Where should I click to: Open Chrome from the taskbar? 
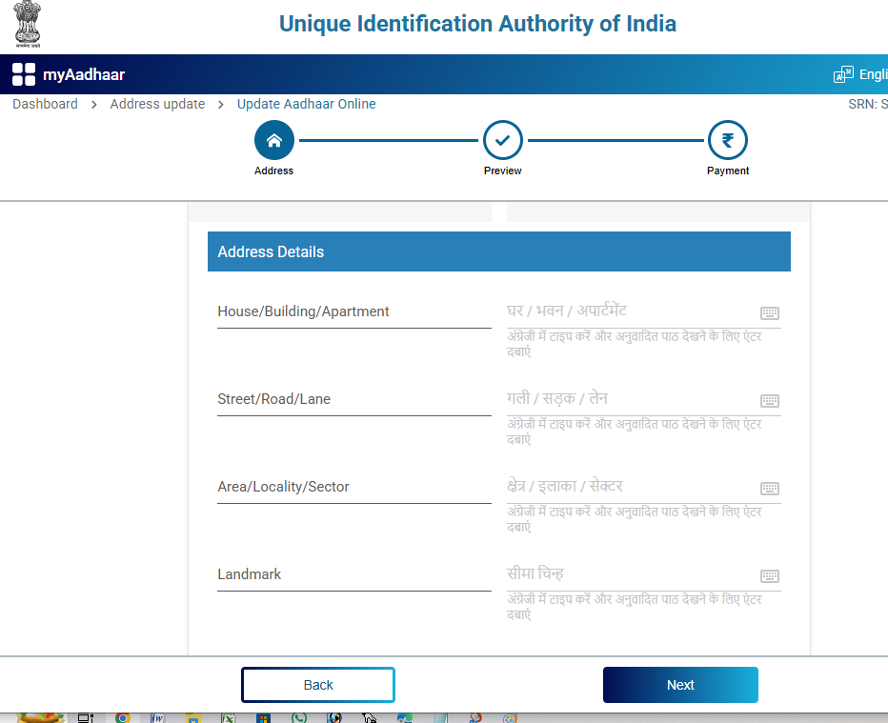[x=122, y=717]
